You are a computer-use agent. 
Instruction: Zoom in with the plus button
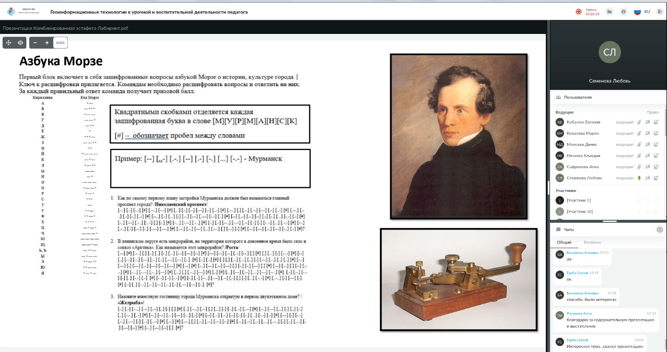tap(47, 43)
